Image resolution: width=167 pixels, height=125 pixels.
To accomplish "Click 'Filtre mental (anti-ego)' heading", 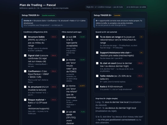I will point(71,32).
